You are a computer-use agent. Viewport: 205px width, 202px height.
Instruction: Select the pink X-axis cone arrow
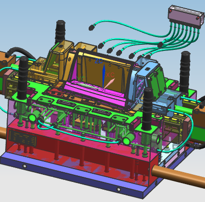109,83
